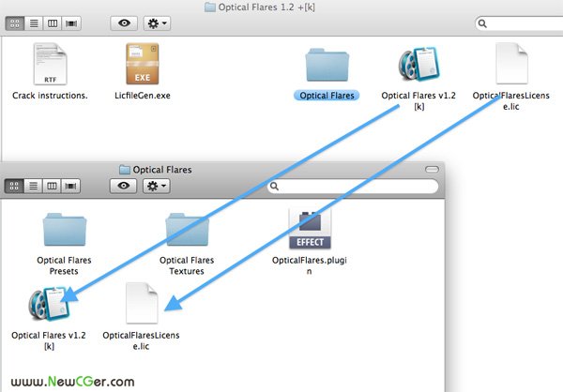Click the 'Crack instructions.' file name label

pos(50,96)
